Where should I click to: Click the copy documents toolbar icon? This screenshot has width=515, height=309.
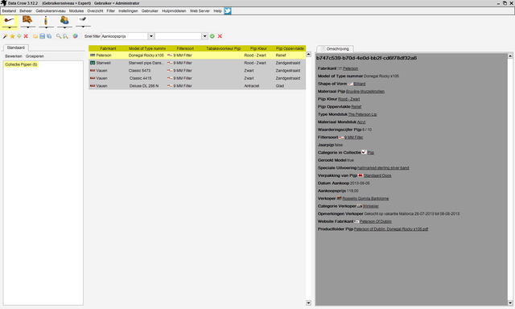click(x=49, y=36)
